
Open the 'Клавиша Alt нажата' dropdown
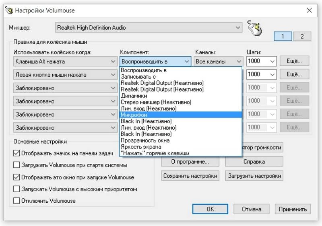[65, 61]
